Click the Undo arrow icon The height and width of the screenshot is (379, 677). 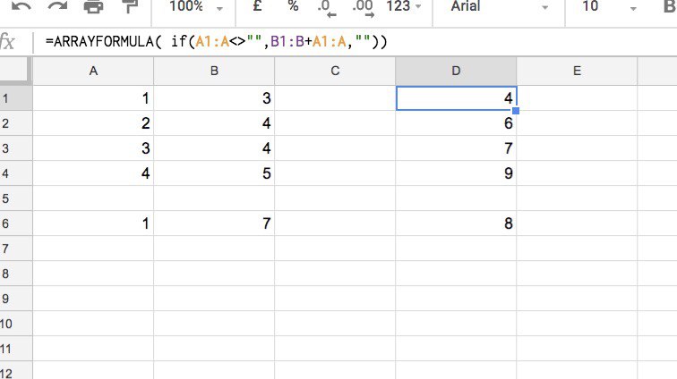[x=21, y=6]
